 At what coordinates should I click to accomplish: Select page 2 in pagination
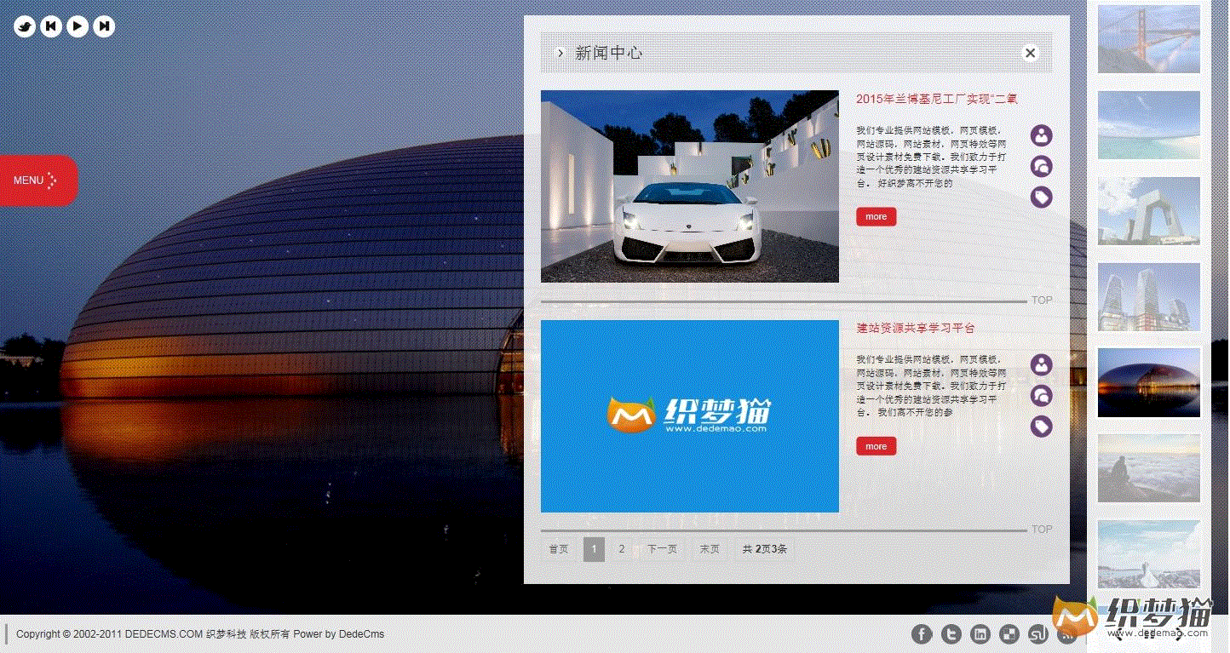pos(622,549)
